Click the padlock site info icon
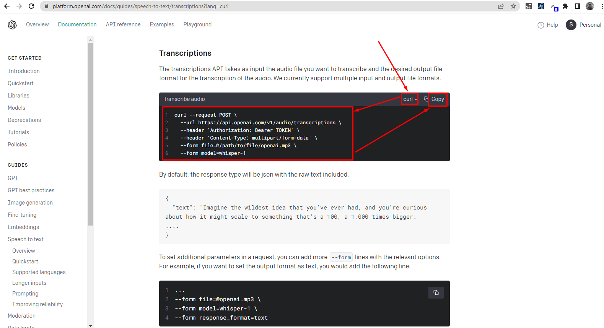604x328 pixels. tap(47, 6)
